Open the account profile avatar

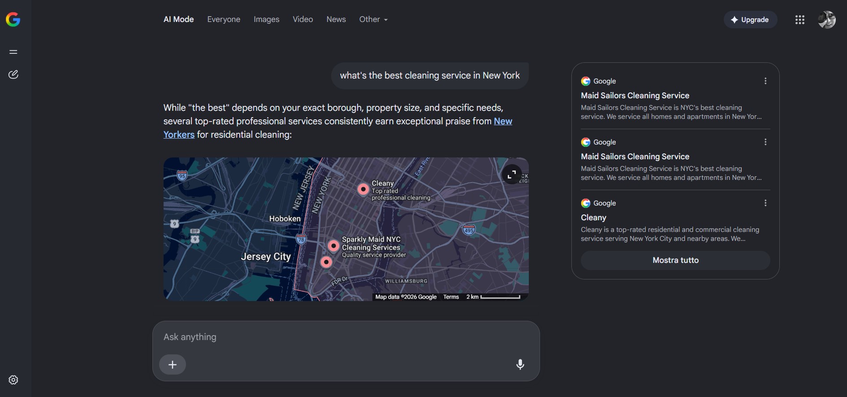point(827,20)
